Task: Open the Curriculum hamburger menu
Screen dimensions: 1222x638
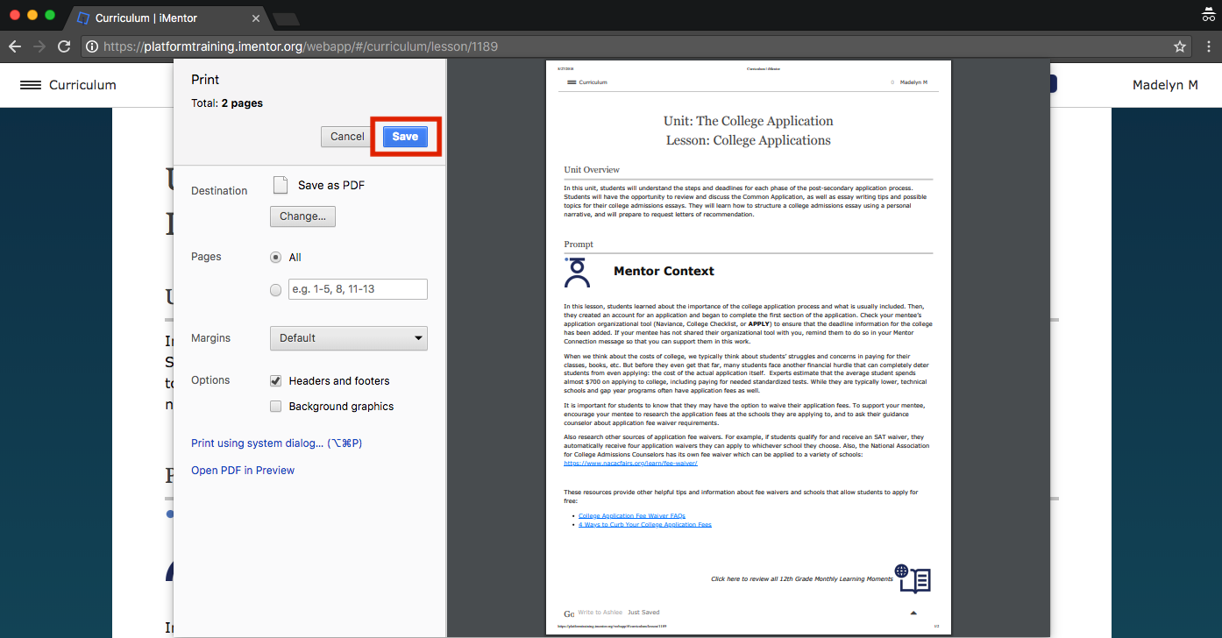Action: pyautogui.click(x=31, y=85)
